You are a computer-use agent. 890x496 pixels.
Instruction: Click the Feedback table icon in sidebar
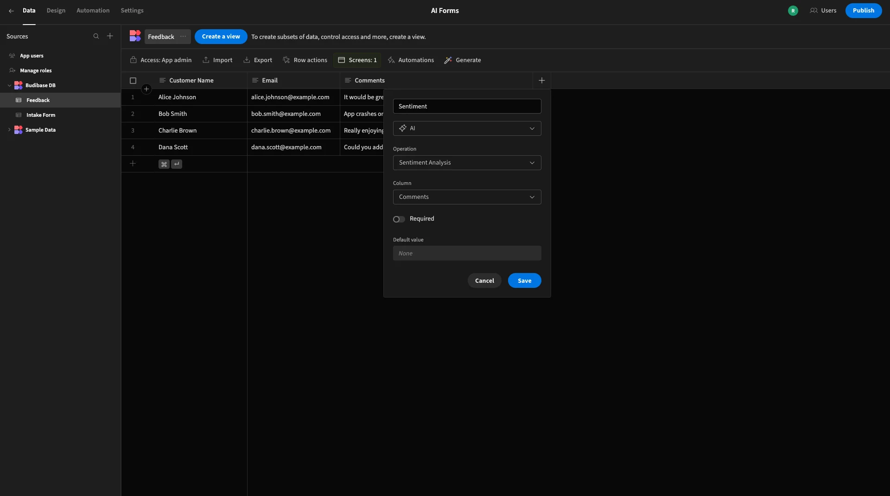[x=19, y=100]
